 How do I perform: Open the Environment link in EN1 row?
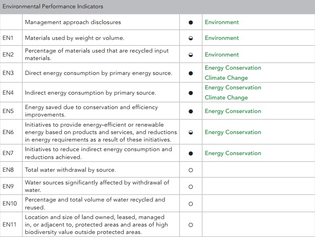(222, 38)
